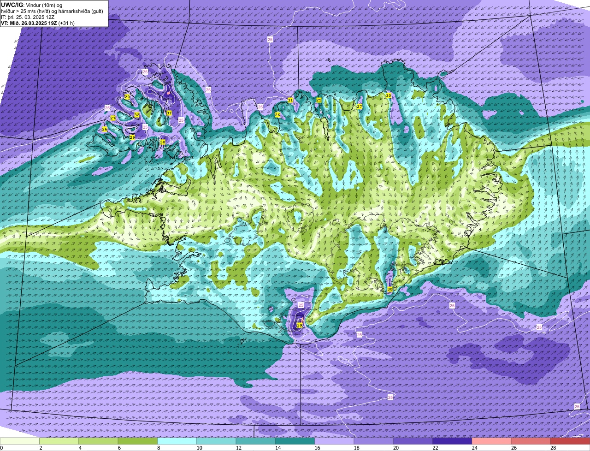Click the legend scale number 8

tap(159, 448)
